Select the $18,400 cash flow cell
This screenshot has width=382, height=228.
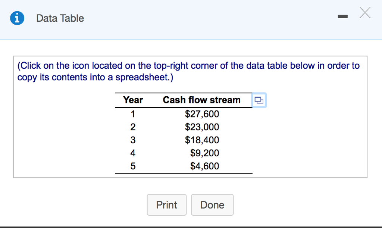202,140
